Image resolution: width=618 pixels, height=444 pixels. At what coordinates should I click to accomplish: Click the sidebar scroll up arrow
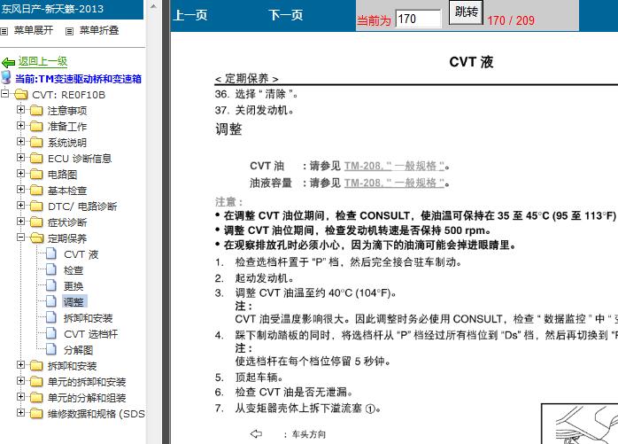pyautogui.click(x=154, y=6)
